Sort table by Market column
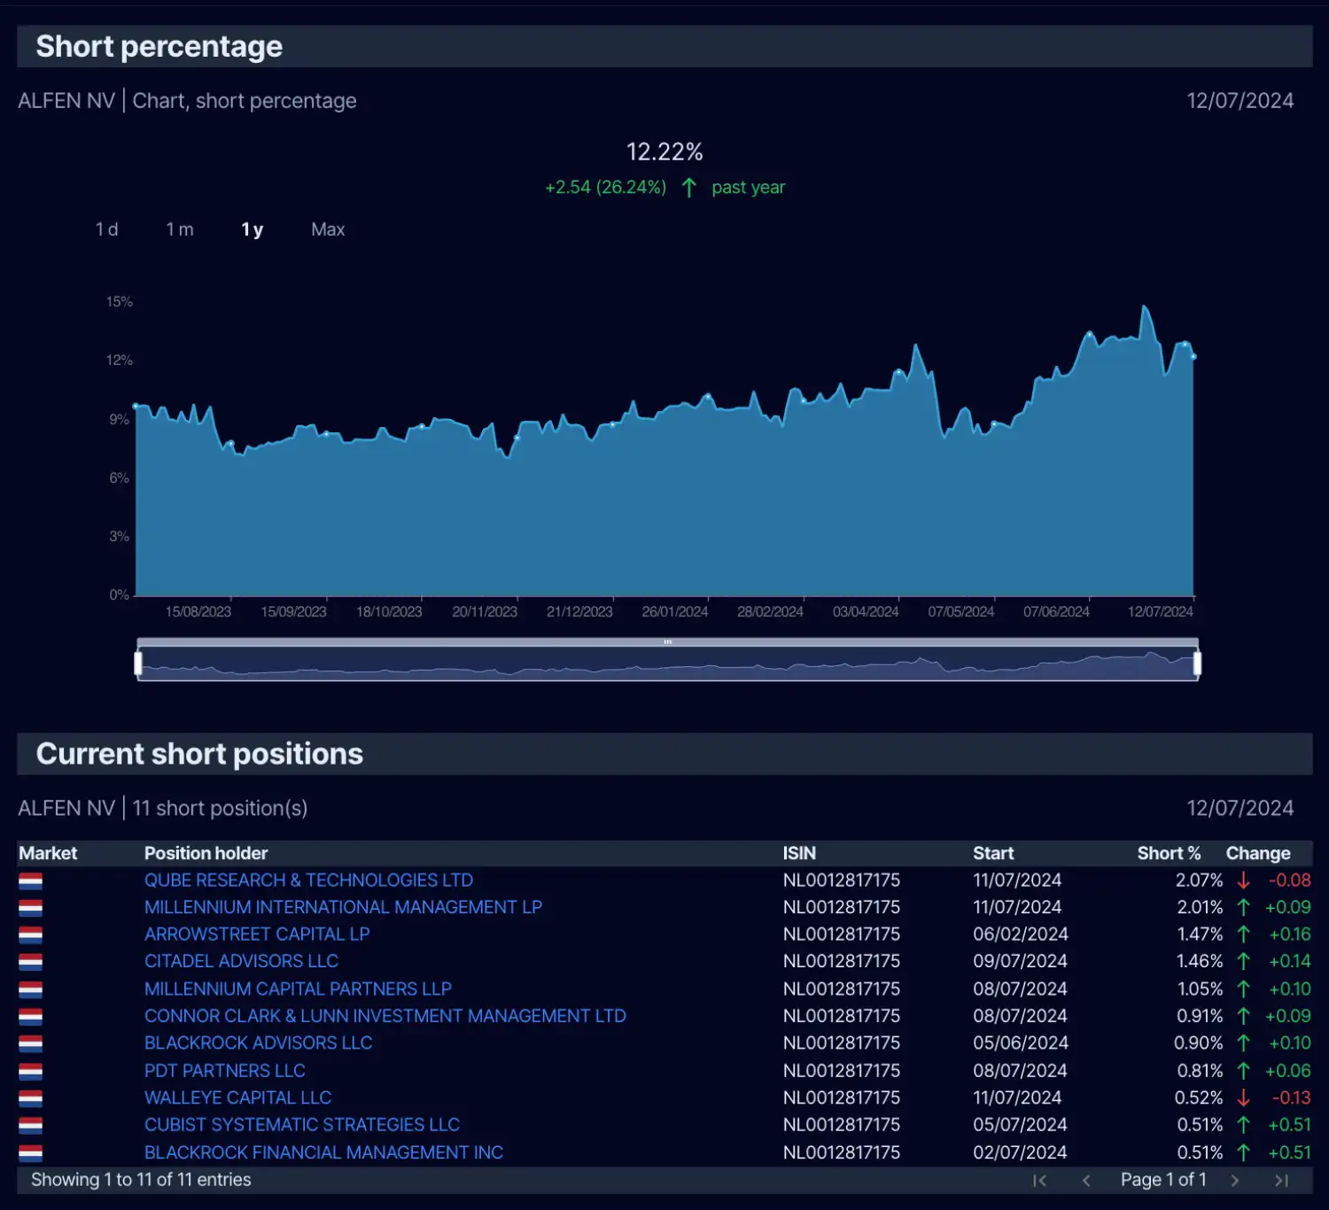Image resolution: width=1329 pixels, height=1210 pixels. tap(48, 853)
